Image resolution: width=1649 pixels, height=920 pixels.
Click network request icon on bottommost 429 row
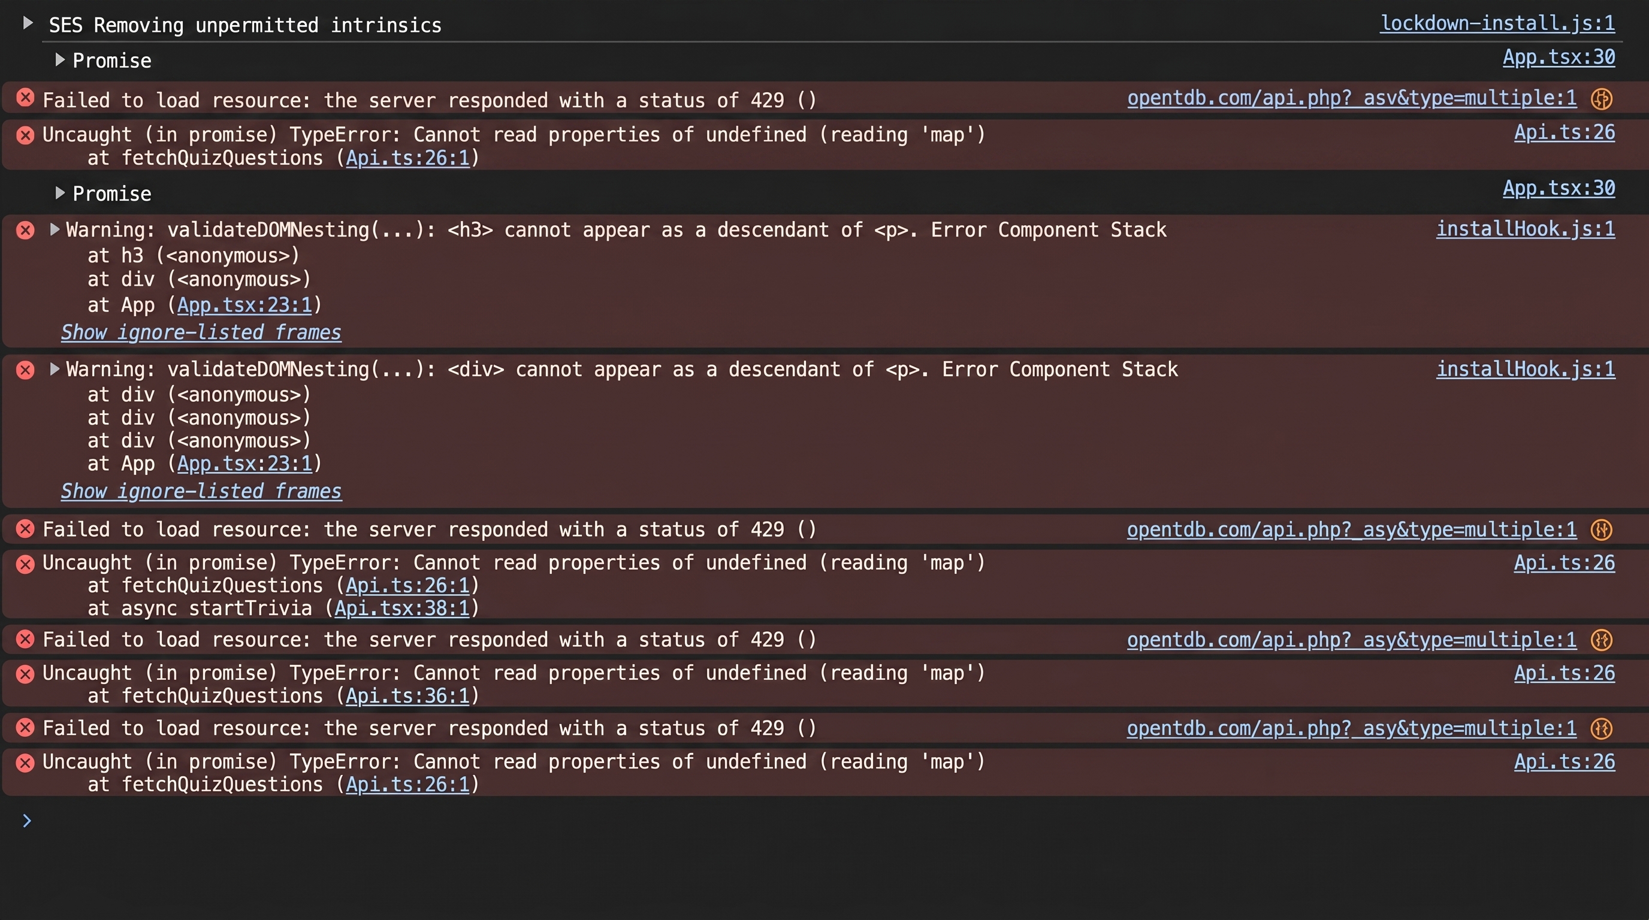click(x=1602, y=729)
